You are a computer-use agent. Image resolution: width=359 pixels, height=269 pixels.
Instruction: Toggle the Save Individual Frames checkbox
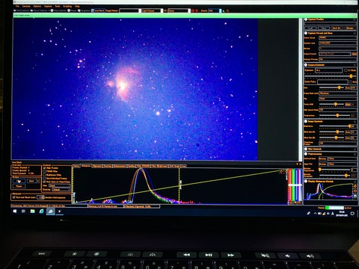point(44,179)
